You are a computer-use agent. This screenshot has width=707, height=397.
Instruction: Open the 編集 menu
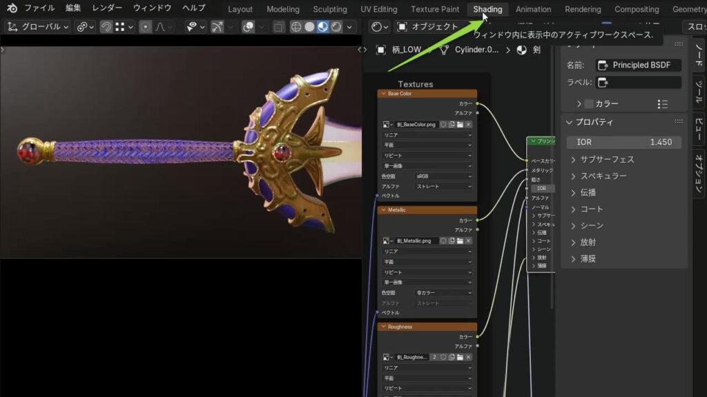click(73, 8)
